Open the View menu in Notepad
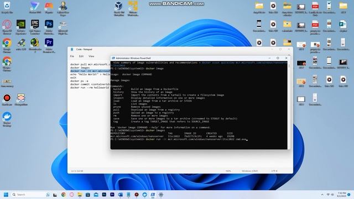This screenshot has height=199, width=354. 91,56
